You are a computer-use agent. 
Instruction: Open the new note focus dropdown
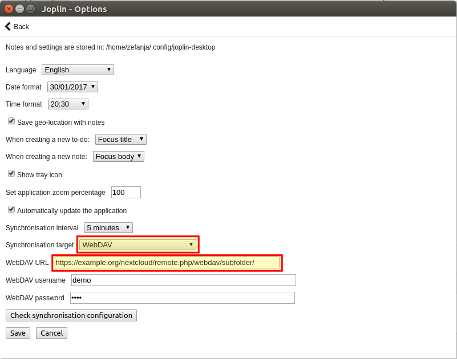pyautogui.click(x=118, y=157)
